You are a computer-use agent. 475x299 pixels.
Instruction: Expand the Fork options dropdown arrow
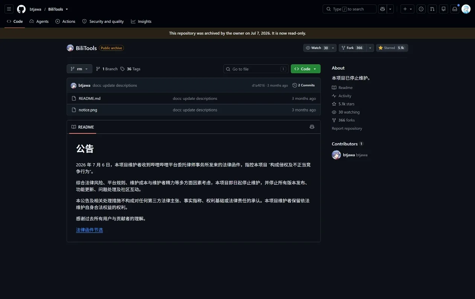point(370,48)
